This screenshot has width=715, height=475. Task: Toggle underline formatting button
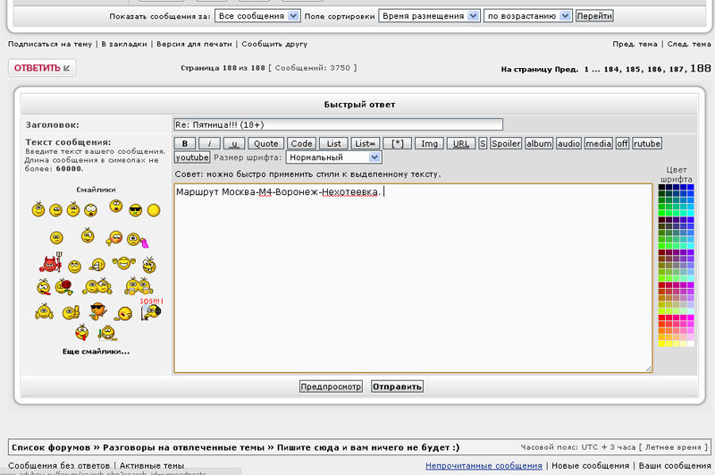point(233,143)
